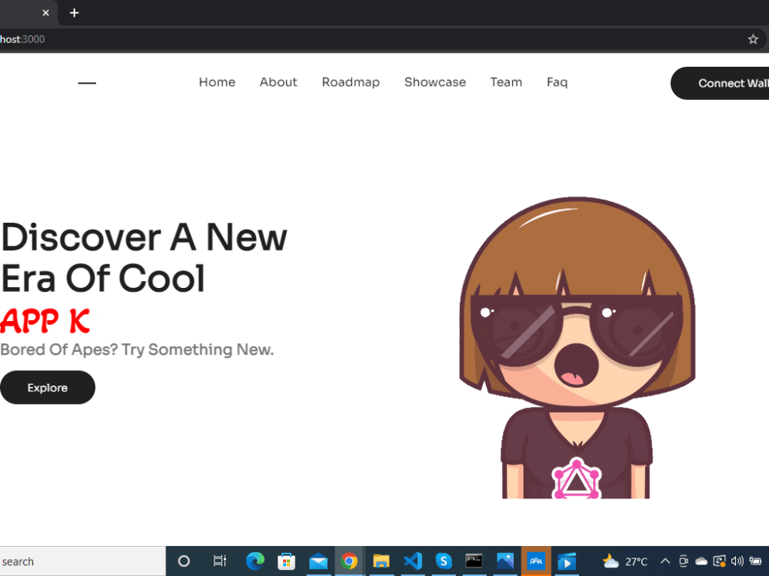The image size is (769, 576).
Task: Open VS Code from the taskbar
Action: 412,561
